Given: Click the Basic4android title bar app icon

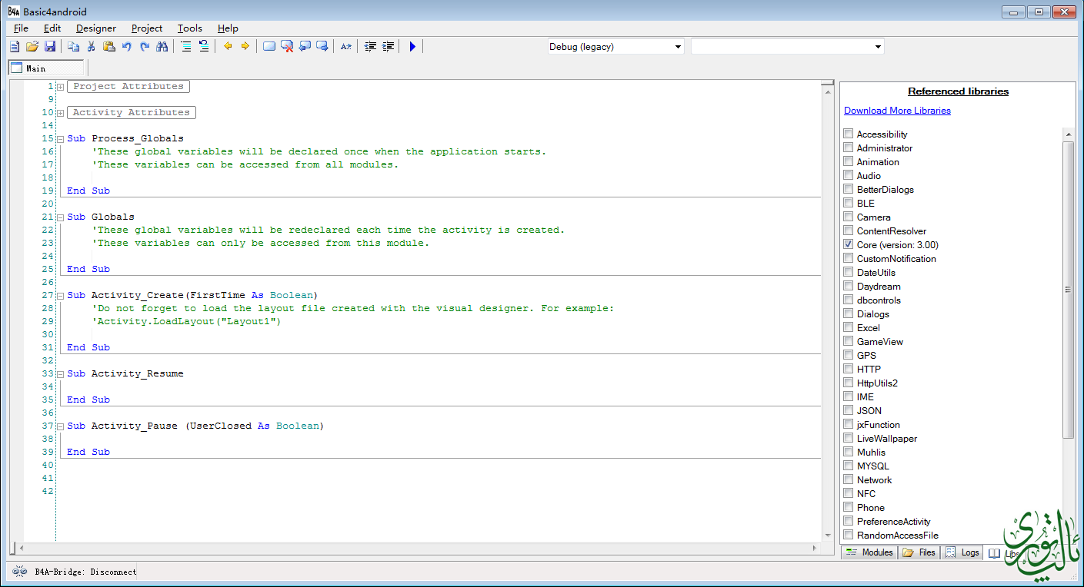Looking at the screenshot, I should 14,12.
